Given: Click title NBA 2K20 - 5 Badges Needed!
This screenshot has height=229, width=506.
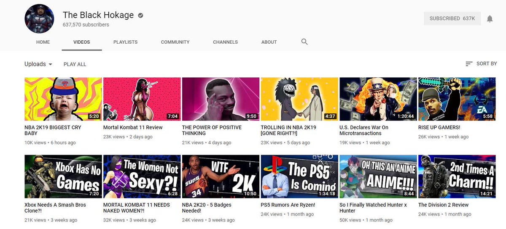Looking at the screenshot, I should (207, 208).
